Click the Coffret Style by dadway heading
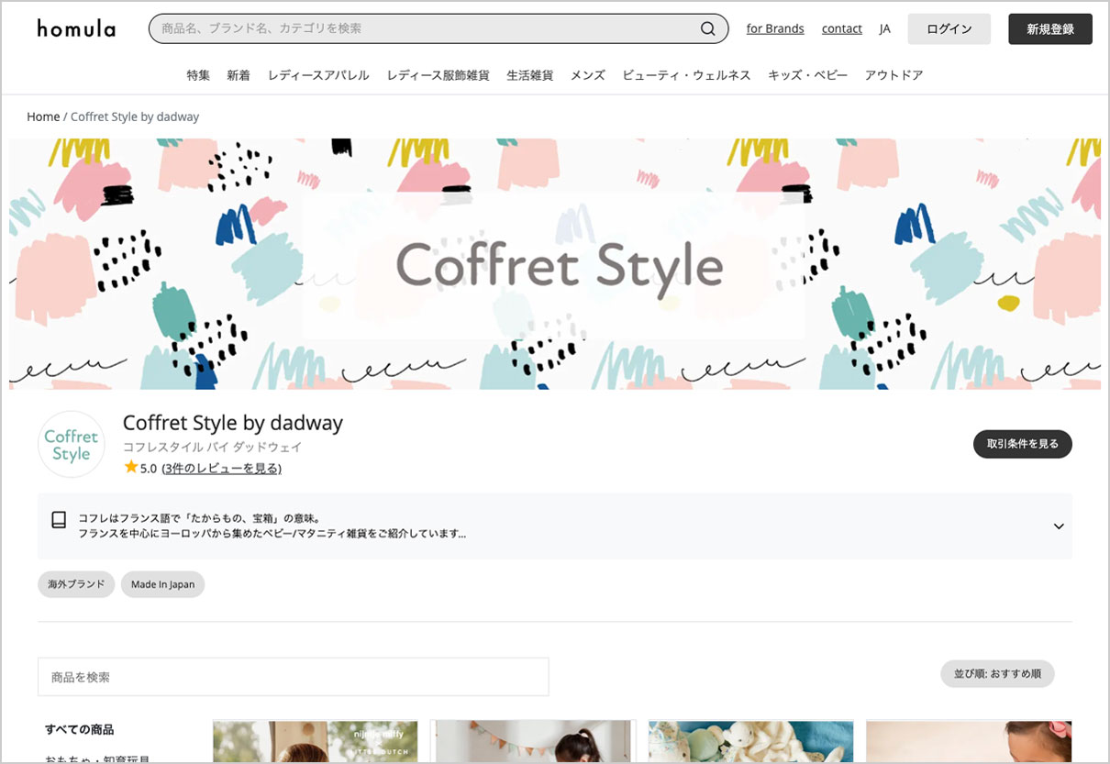Viewport: 1110px width, 764px height. pyautogui.click(x=233, y=423)
